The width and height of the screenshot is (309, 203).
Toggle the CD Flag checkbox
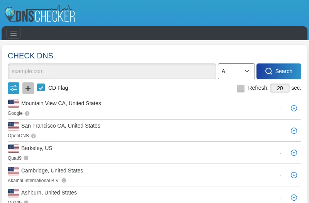coord(41,88)
